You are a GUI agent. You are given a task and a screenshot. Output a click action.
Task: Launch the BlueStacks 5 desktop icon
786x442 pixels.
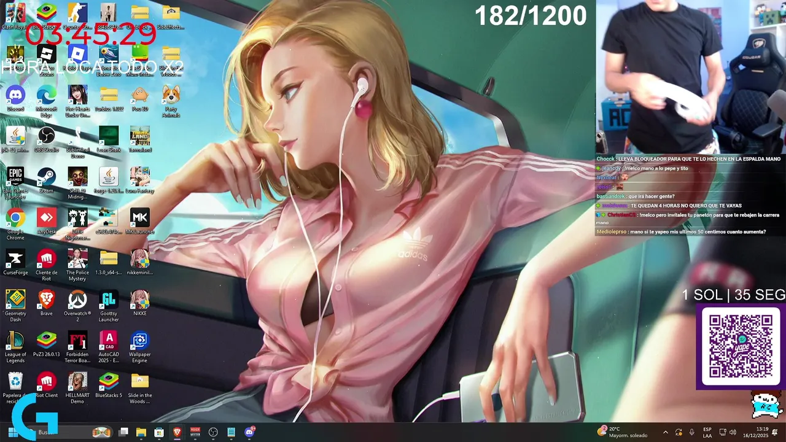click(109, 385)
